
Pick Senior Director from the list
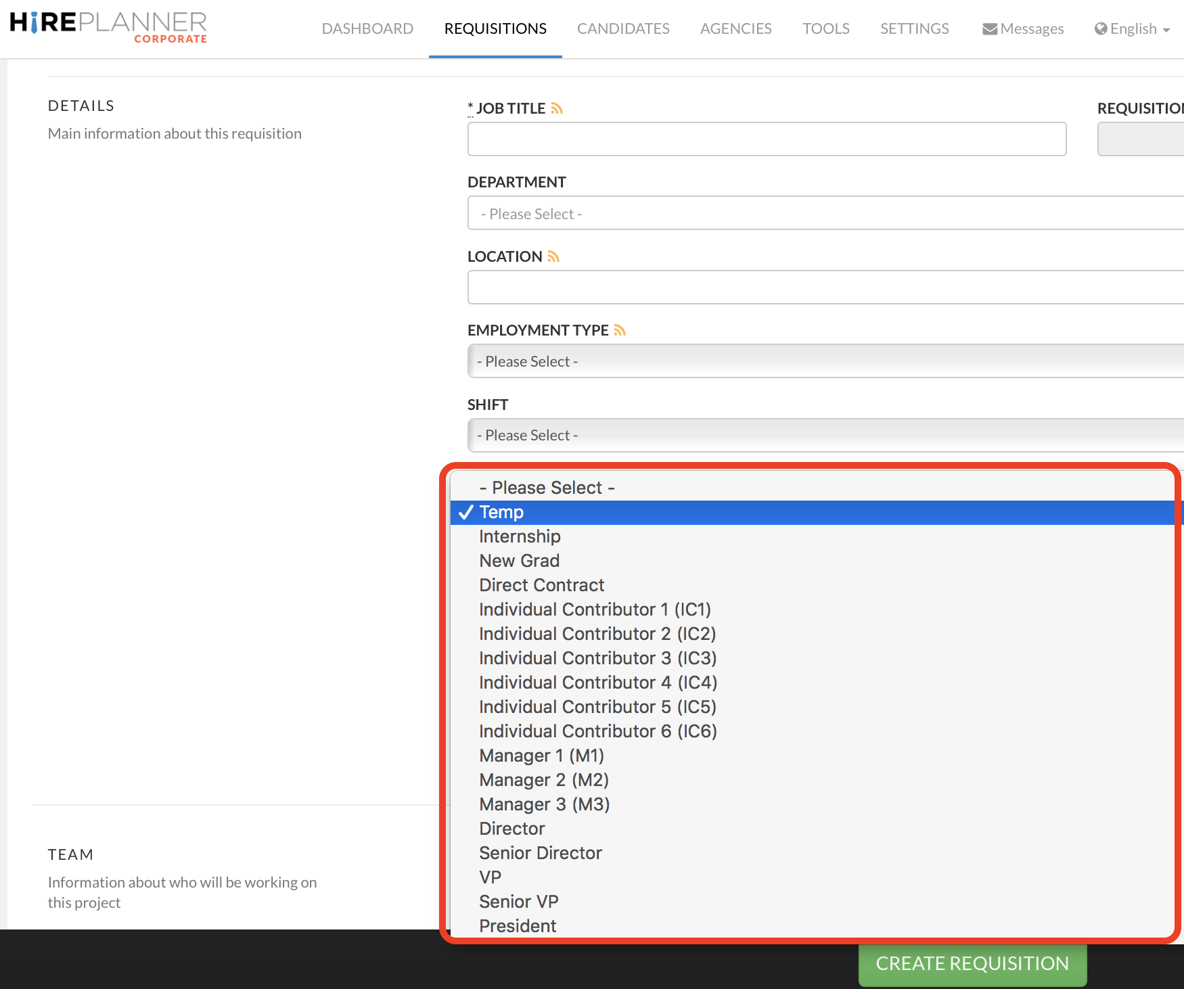(x=540, y=853)
